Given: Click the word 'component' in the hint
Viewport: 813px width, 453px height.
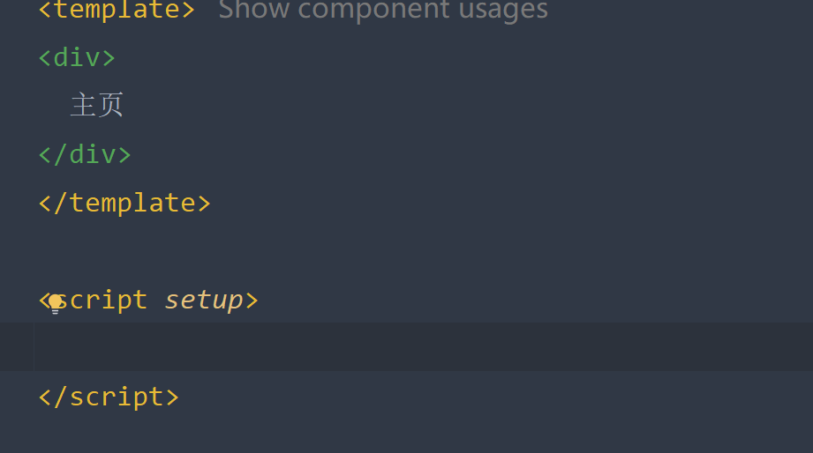Looking at the screenshot, I should click(374, 11).
